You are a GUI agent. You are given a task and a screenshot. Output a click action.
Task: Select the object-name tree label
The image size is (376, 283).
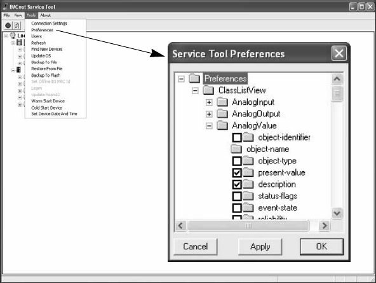point(267,149)
